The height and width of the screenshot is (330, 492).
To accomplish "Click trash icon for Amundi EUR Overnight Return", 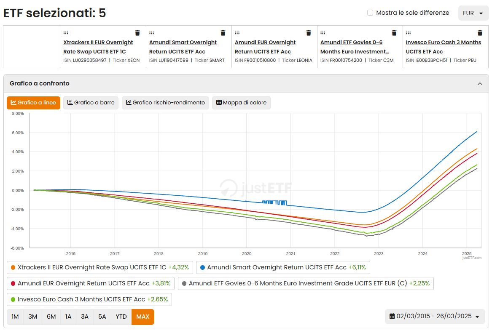I will (x=309, y=33).
